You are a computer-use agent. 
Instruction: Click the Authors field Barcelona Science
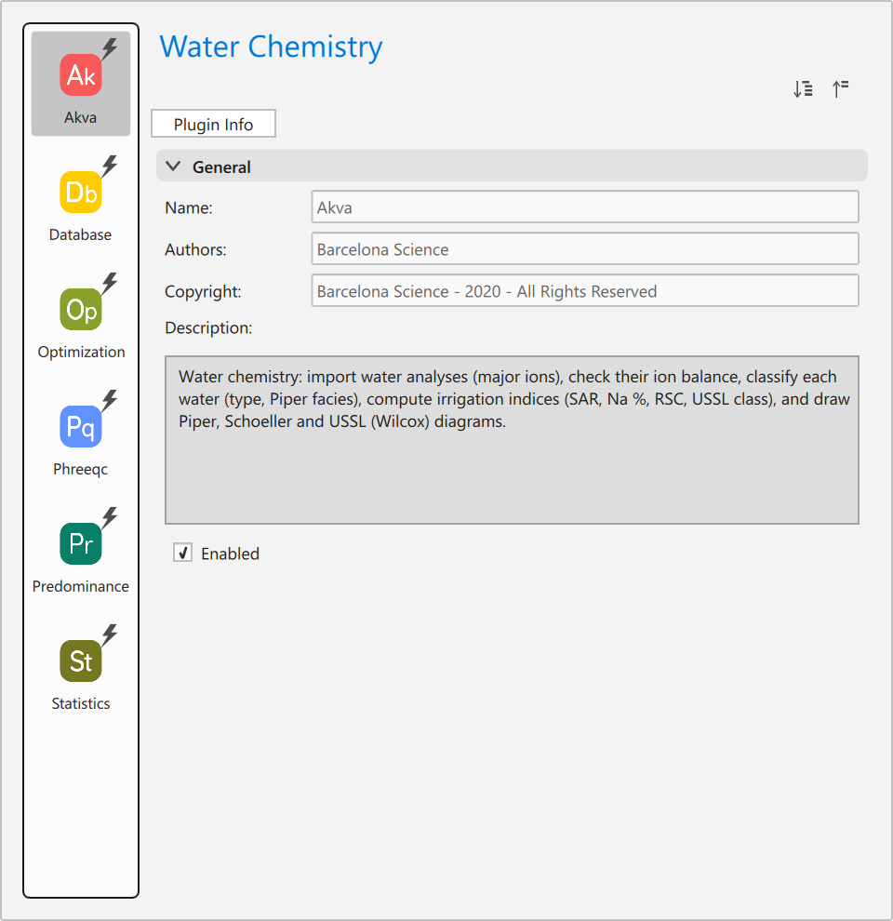585,248
